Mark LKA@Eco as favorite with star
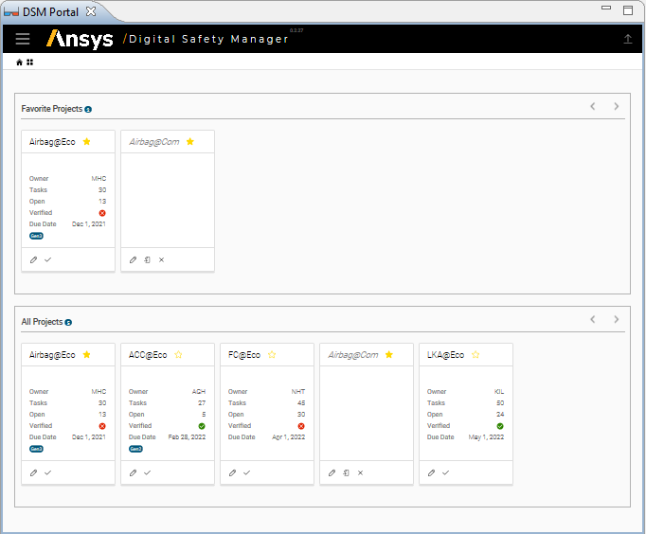Viewport: 646px width, 534px height. click(x=476, y=355)
